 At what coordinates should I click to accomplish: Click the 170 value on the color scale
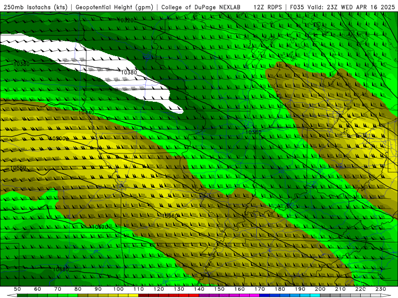(260, 289)
